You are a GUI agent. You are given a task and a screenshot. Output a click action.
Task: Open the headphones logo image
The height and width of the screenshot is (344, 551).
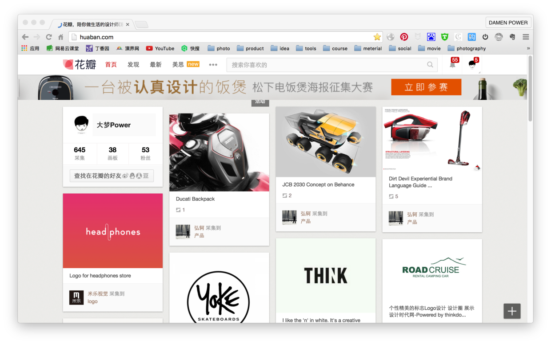(113, 231)
